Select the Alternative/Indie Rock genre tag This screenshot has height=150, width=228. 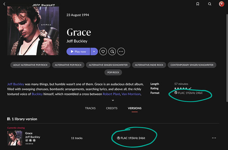tap(149, 65)
